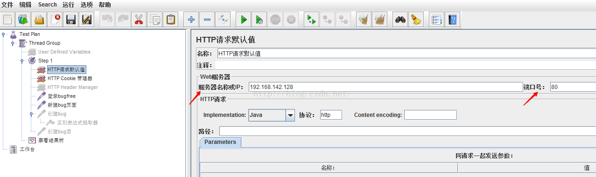Select the 创建bug后 tree item
The height and width of the screenshot is (177, 596).
click(59, 131)
